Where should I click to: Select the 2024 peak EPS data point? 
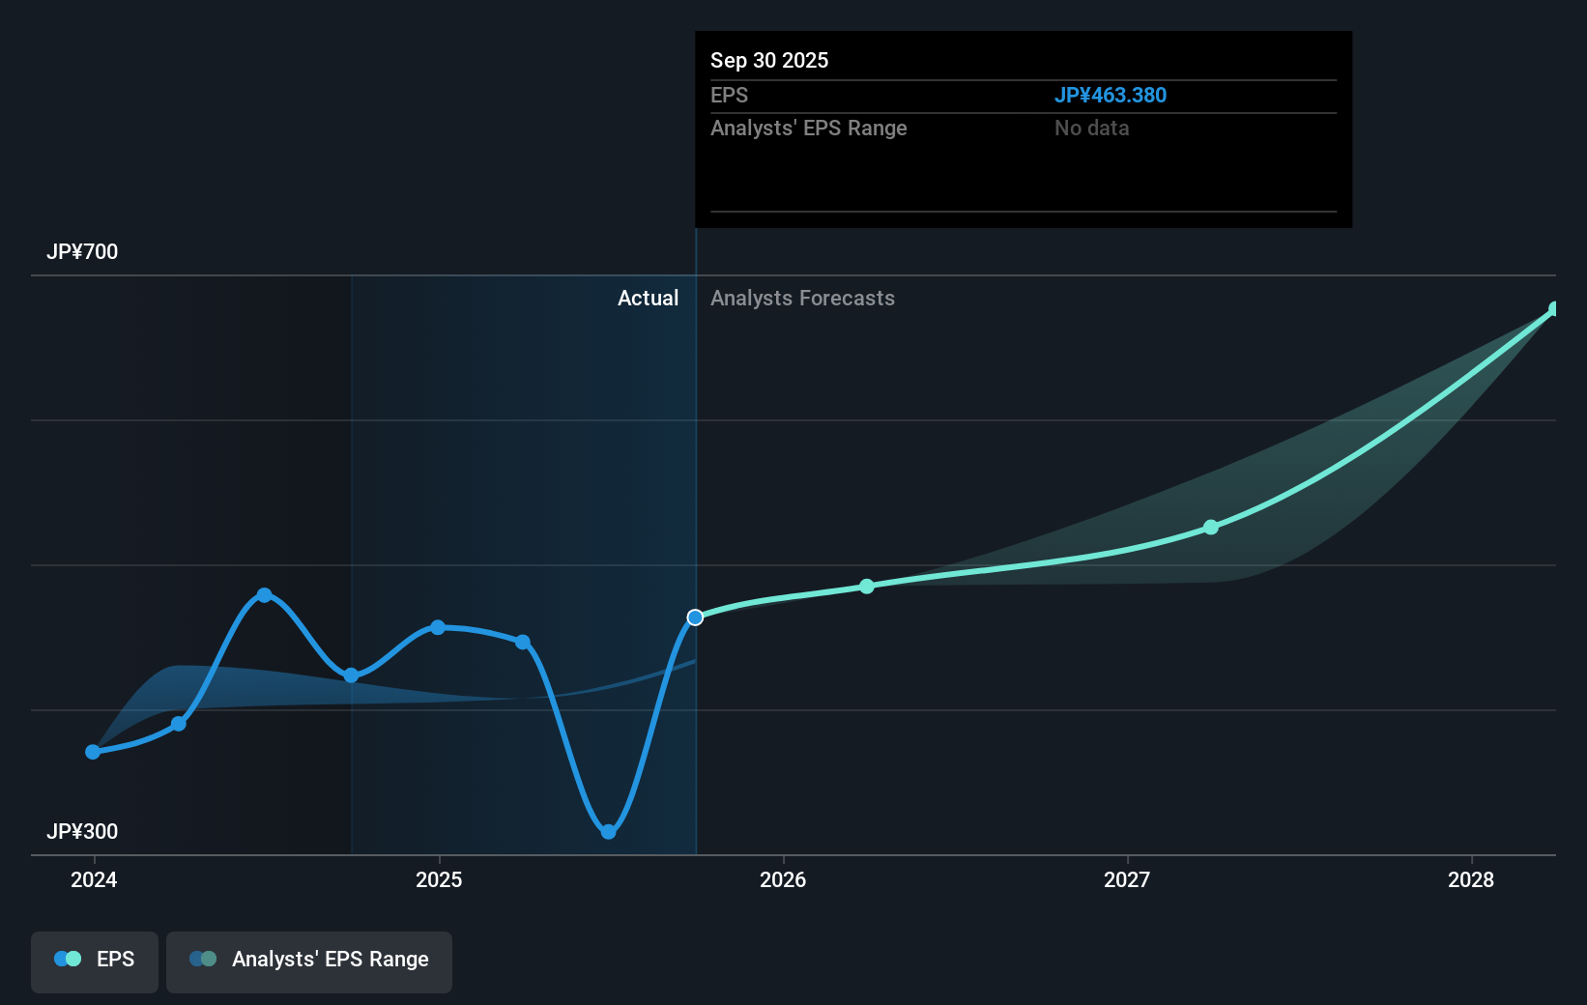pos(264,594)
